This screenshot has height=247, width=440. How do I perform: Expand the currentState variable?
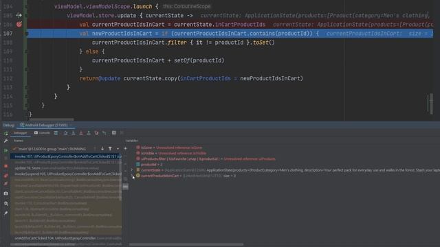[132, 170]
